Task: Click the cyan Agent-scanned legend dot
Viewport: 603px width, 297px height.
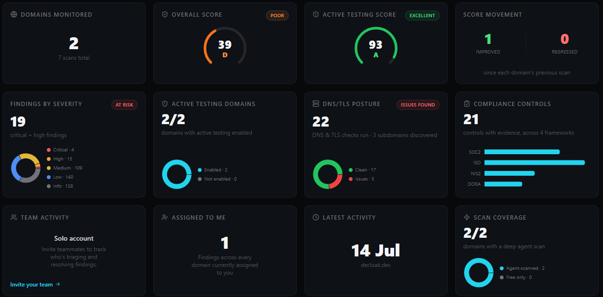Action: (x=502, y=268)
